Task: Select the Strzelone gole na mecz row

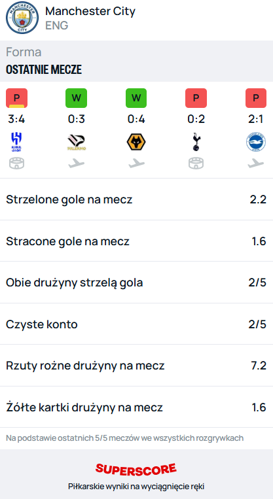Action: pyautogui.click(x=136, y=199)
